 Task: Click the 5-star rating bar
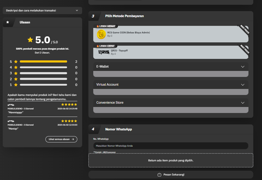tap(43, 61)
